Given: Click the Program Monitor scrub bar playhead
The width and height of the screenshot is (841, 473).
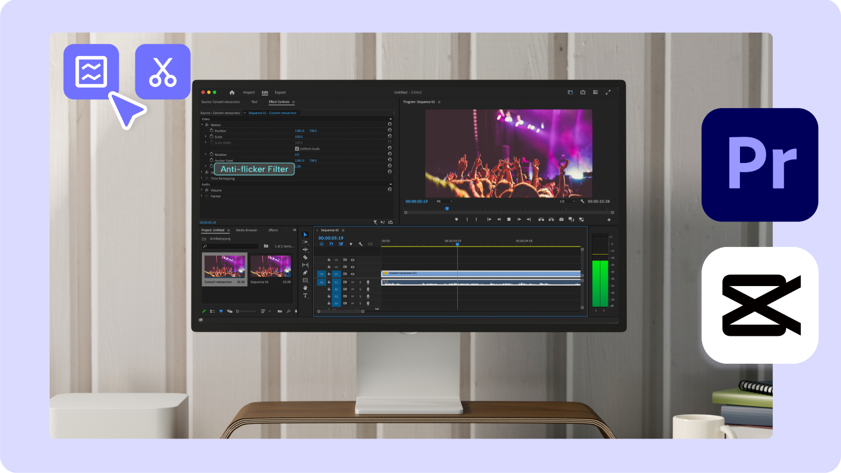Looking at the screenshot, I should click(447, 208).
